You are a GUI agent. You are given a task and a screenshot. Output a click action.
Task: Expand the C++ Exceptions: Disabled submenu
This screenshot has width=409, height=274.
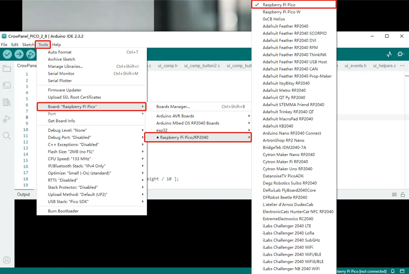pyautogui.click(x=92, y=144)
